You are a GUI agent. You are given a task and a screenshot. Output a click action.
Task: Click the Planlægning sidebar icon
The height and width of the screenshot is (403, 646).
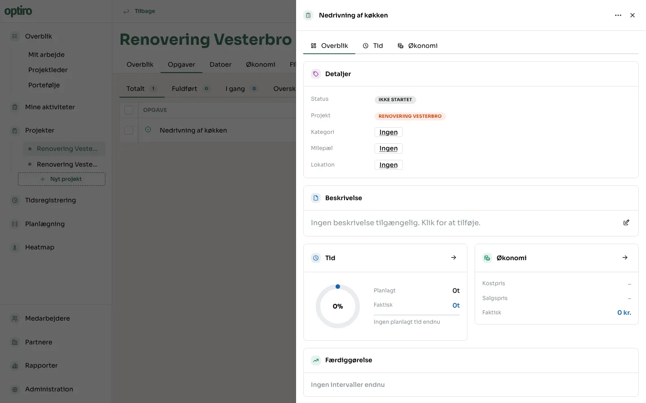15,224
